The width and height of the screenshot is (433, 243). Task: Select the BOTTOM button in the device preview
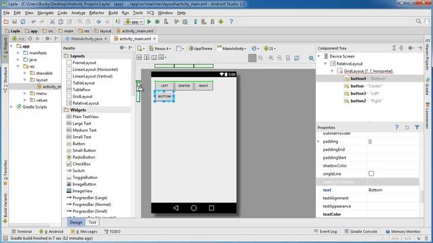pos(164,97)
